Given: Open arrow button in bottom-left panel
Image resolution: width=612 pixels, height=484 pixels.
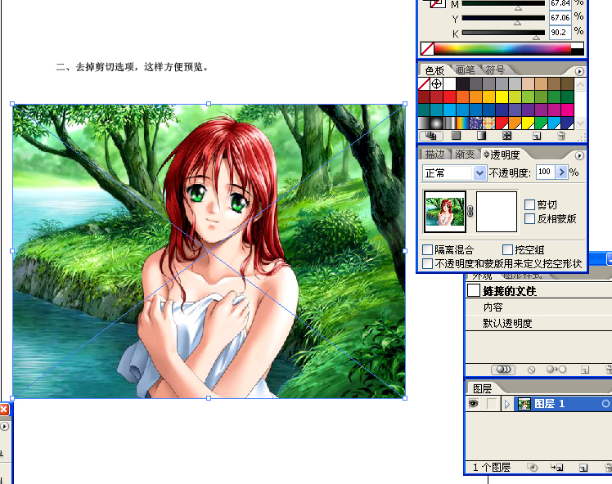Looking at the screenshot, I should point(4,426).
